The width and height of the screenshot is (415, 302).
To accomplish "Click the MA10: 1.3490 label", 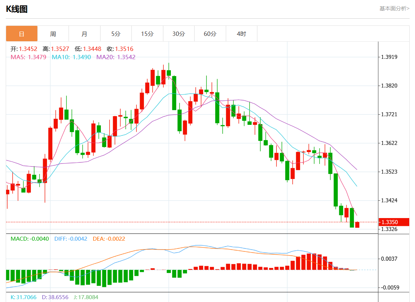I will (71, 57).
